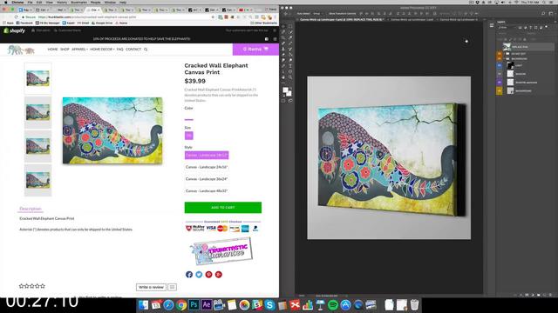This screenshot has width=558, height=313.
Task: Open the People menu in menu bar
Action: click(x=95, y=2)
